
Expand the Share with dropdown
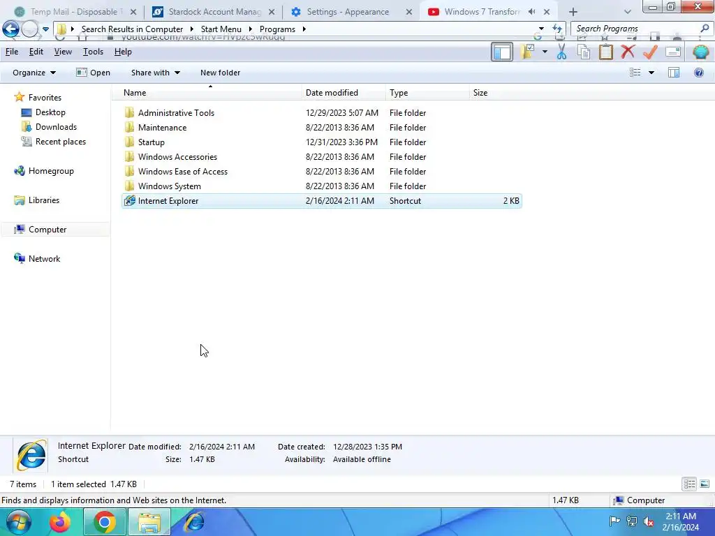156,73
